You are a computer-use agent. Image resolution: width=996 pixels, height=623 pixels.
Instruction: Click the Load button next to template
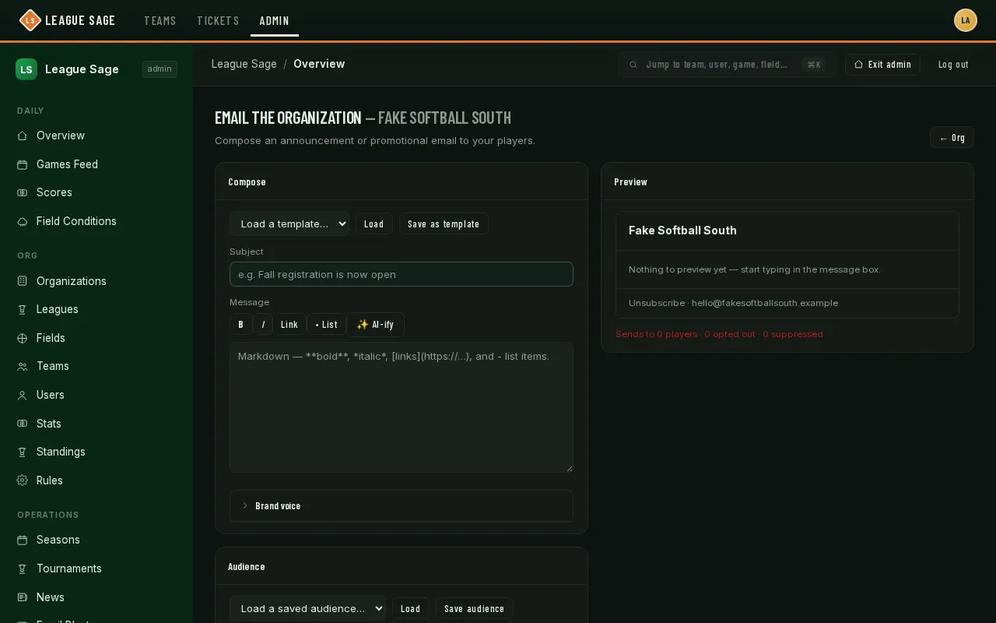[374, 224]
